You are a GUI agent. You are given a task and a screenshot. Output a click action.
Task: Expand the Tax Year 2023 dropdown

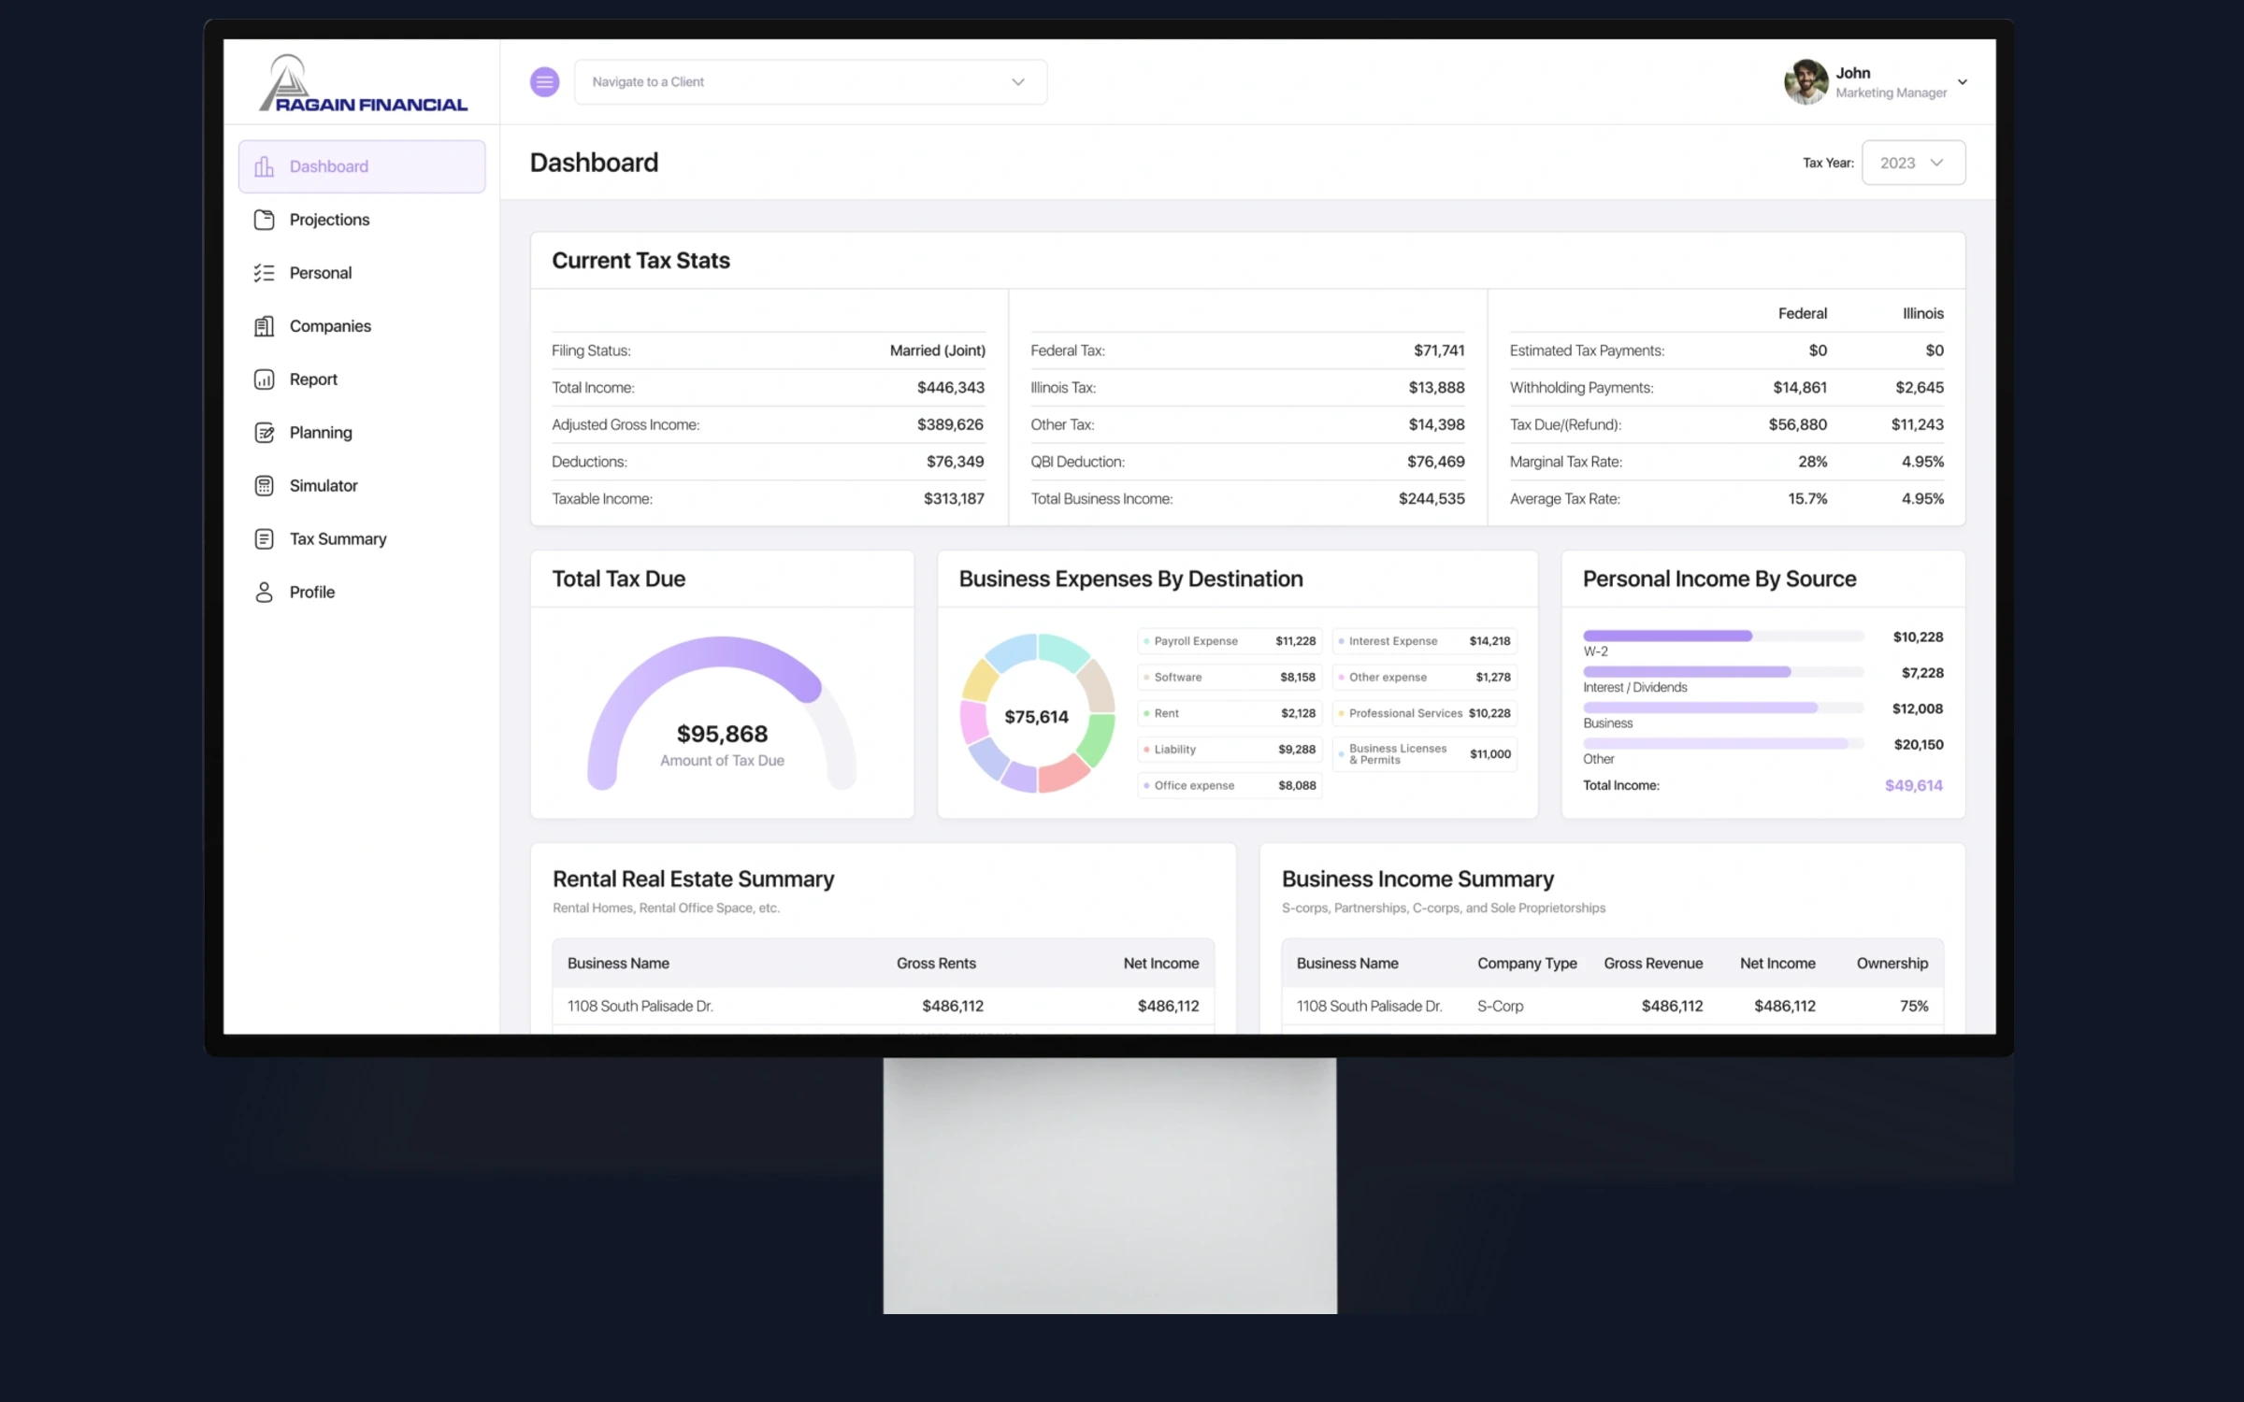tap(1913, 163)
